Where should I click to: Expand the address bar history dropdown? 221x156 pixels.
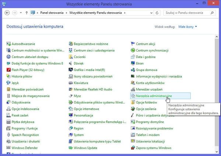[151, 13]
